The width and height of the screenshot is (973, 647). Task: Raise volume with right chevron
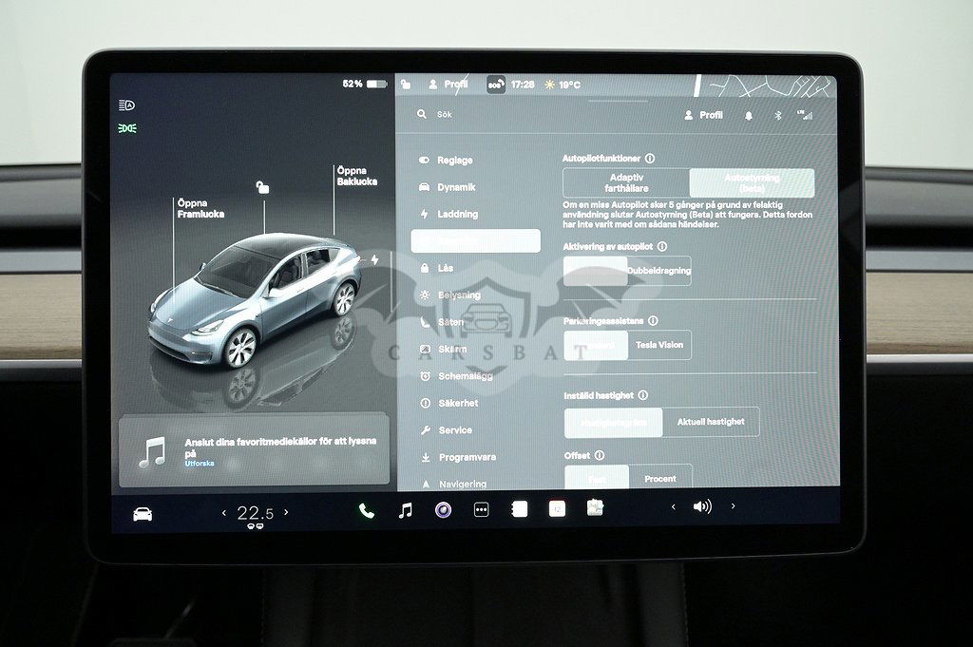pos(733,507)
